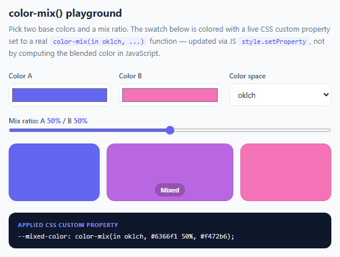Click the 'Color space' label
The height and width of the screenshot is (257, 340).
247,76
